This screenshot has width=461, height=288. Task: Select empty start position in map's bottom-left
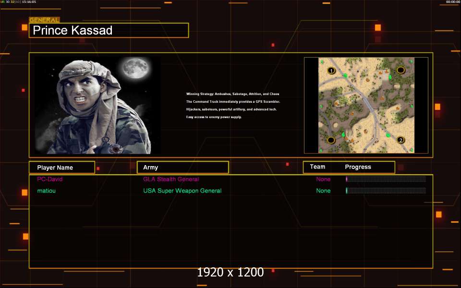331,140
